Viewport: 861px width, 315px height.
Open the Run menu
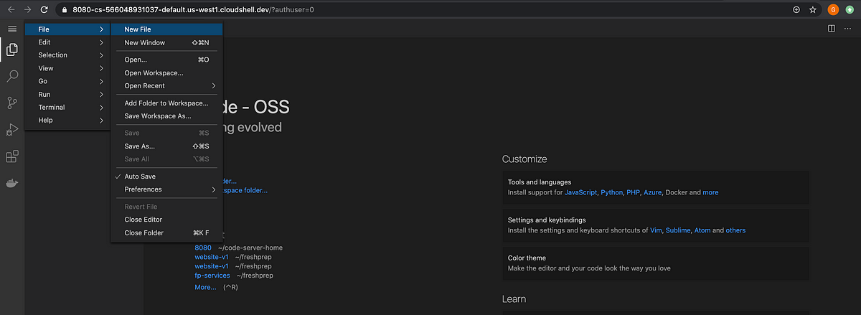coord(68,94)
